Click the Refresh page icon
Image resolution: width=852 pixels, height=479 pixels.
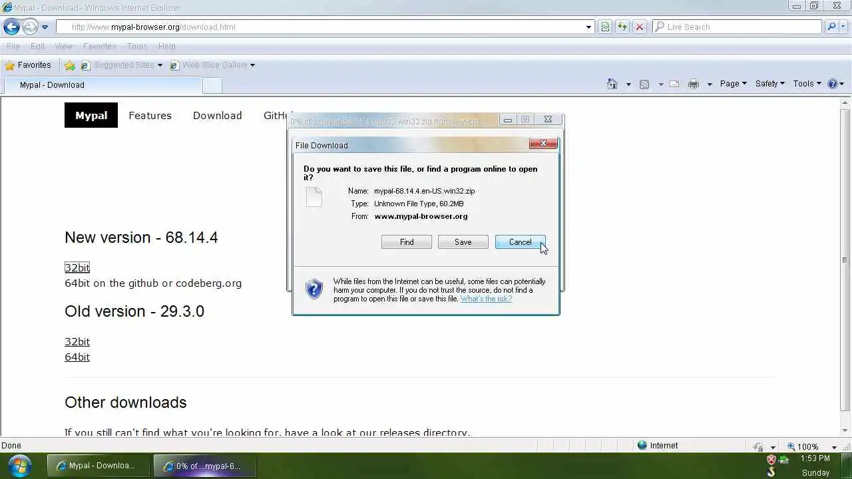[x=622, y=27]
